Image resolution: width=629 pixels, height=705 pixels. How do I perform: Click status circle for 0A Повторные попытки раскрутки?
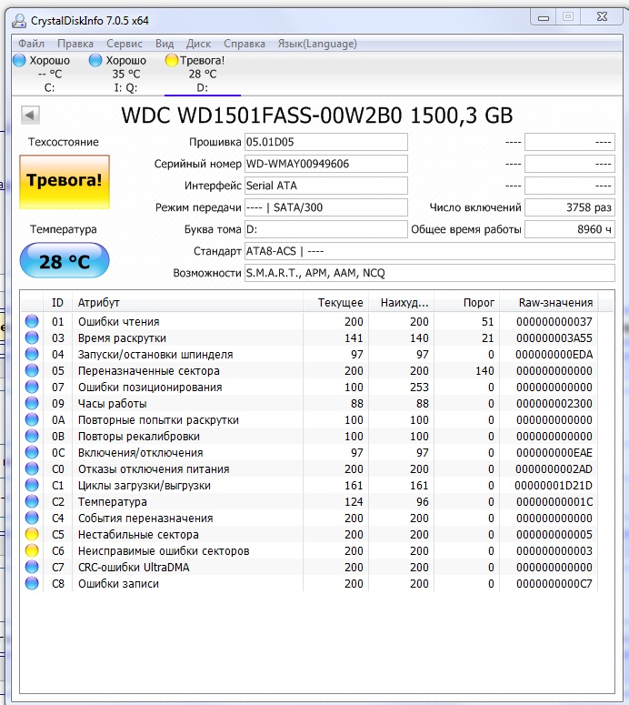pyautogui.click(x=32, y=419)
